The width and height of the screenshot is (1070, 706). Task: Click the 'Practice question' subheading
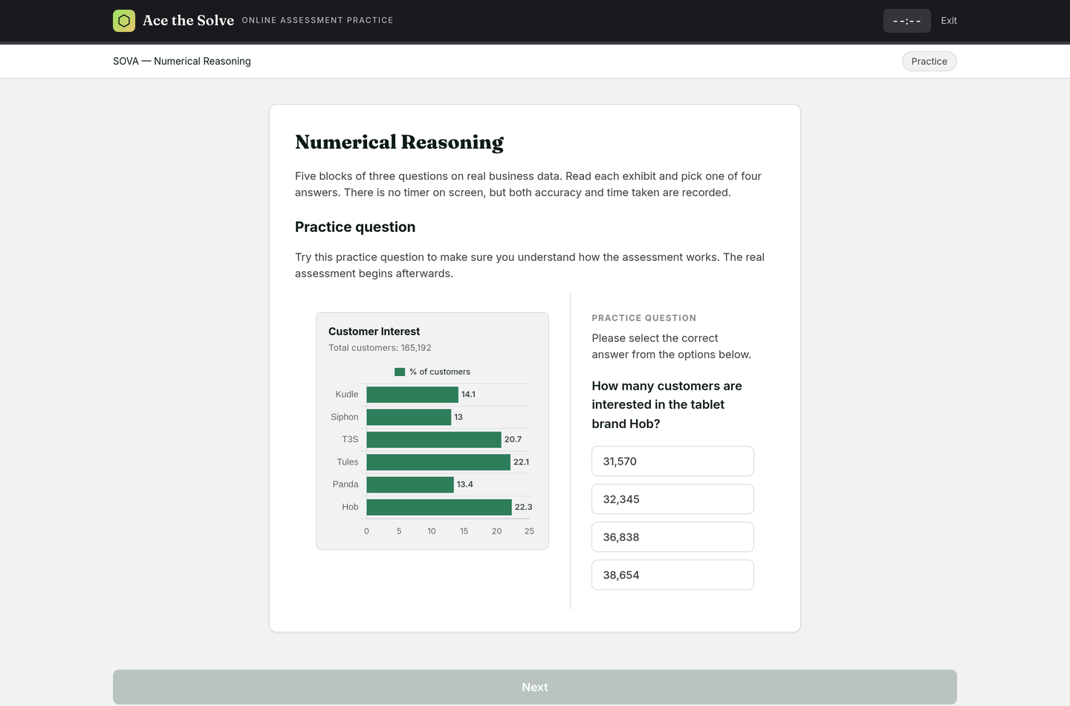click(x=355, y=227)
